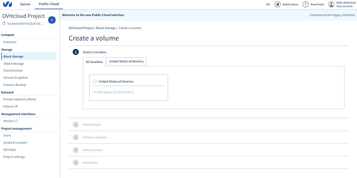Screen dimensions: 357x178
Task: Open Failover IP in the sidebar
Action: pyautogui.click(x=10, y=106)
